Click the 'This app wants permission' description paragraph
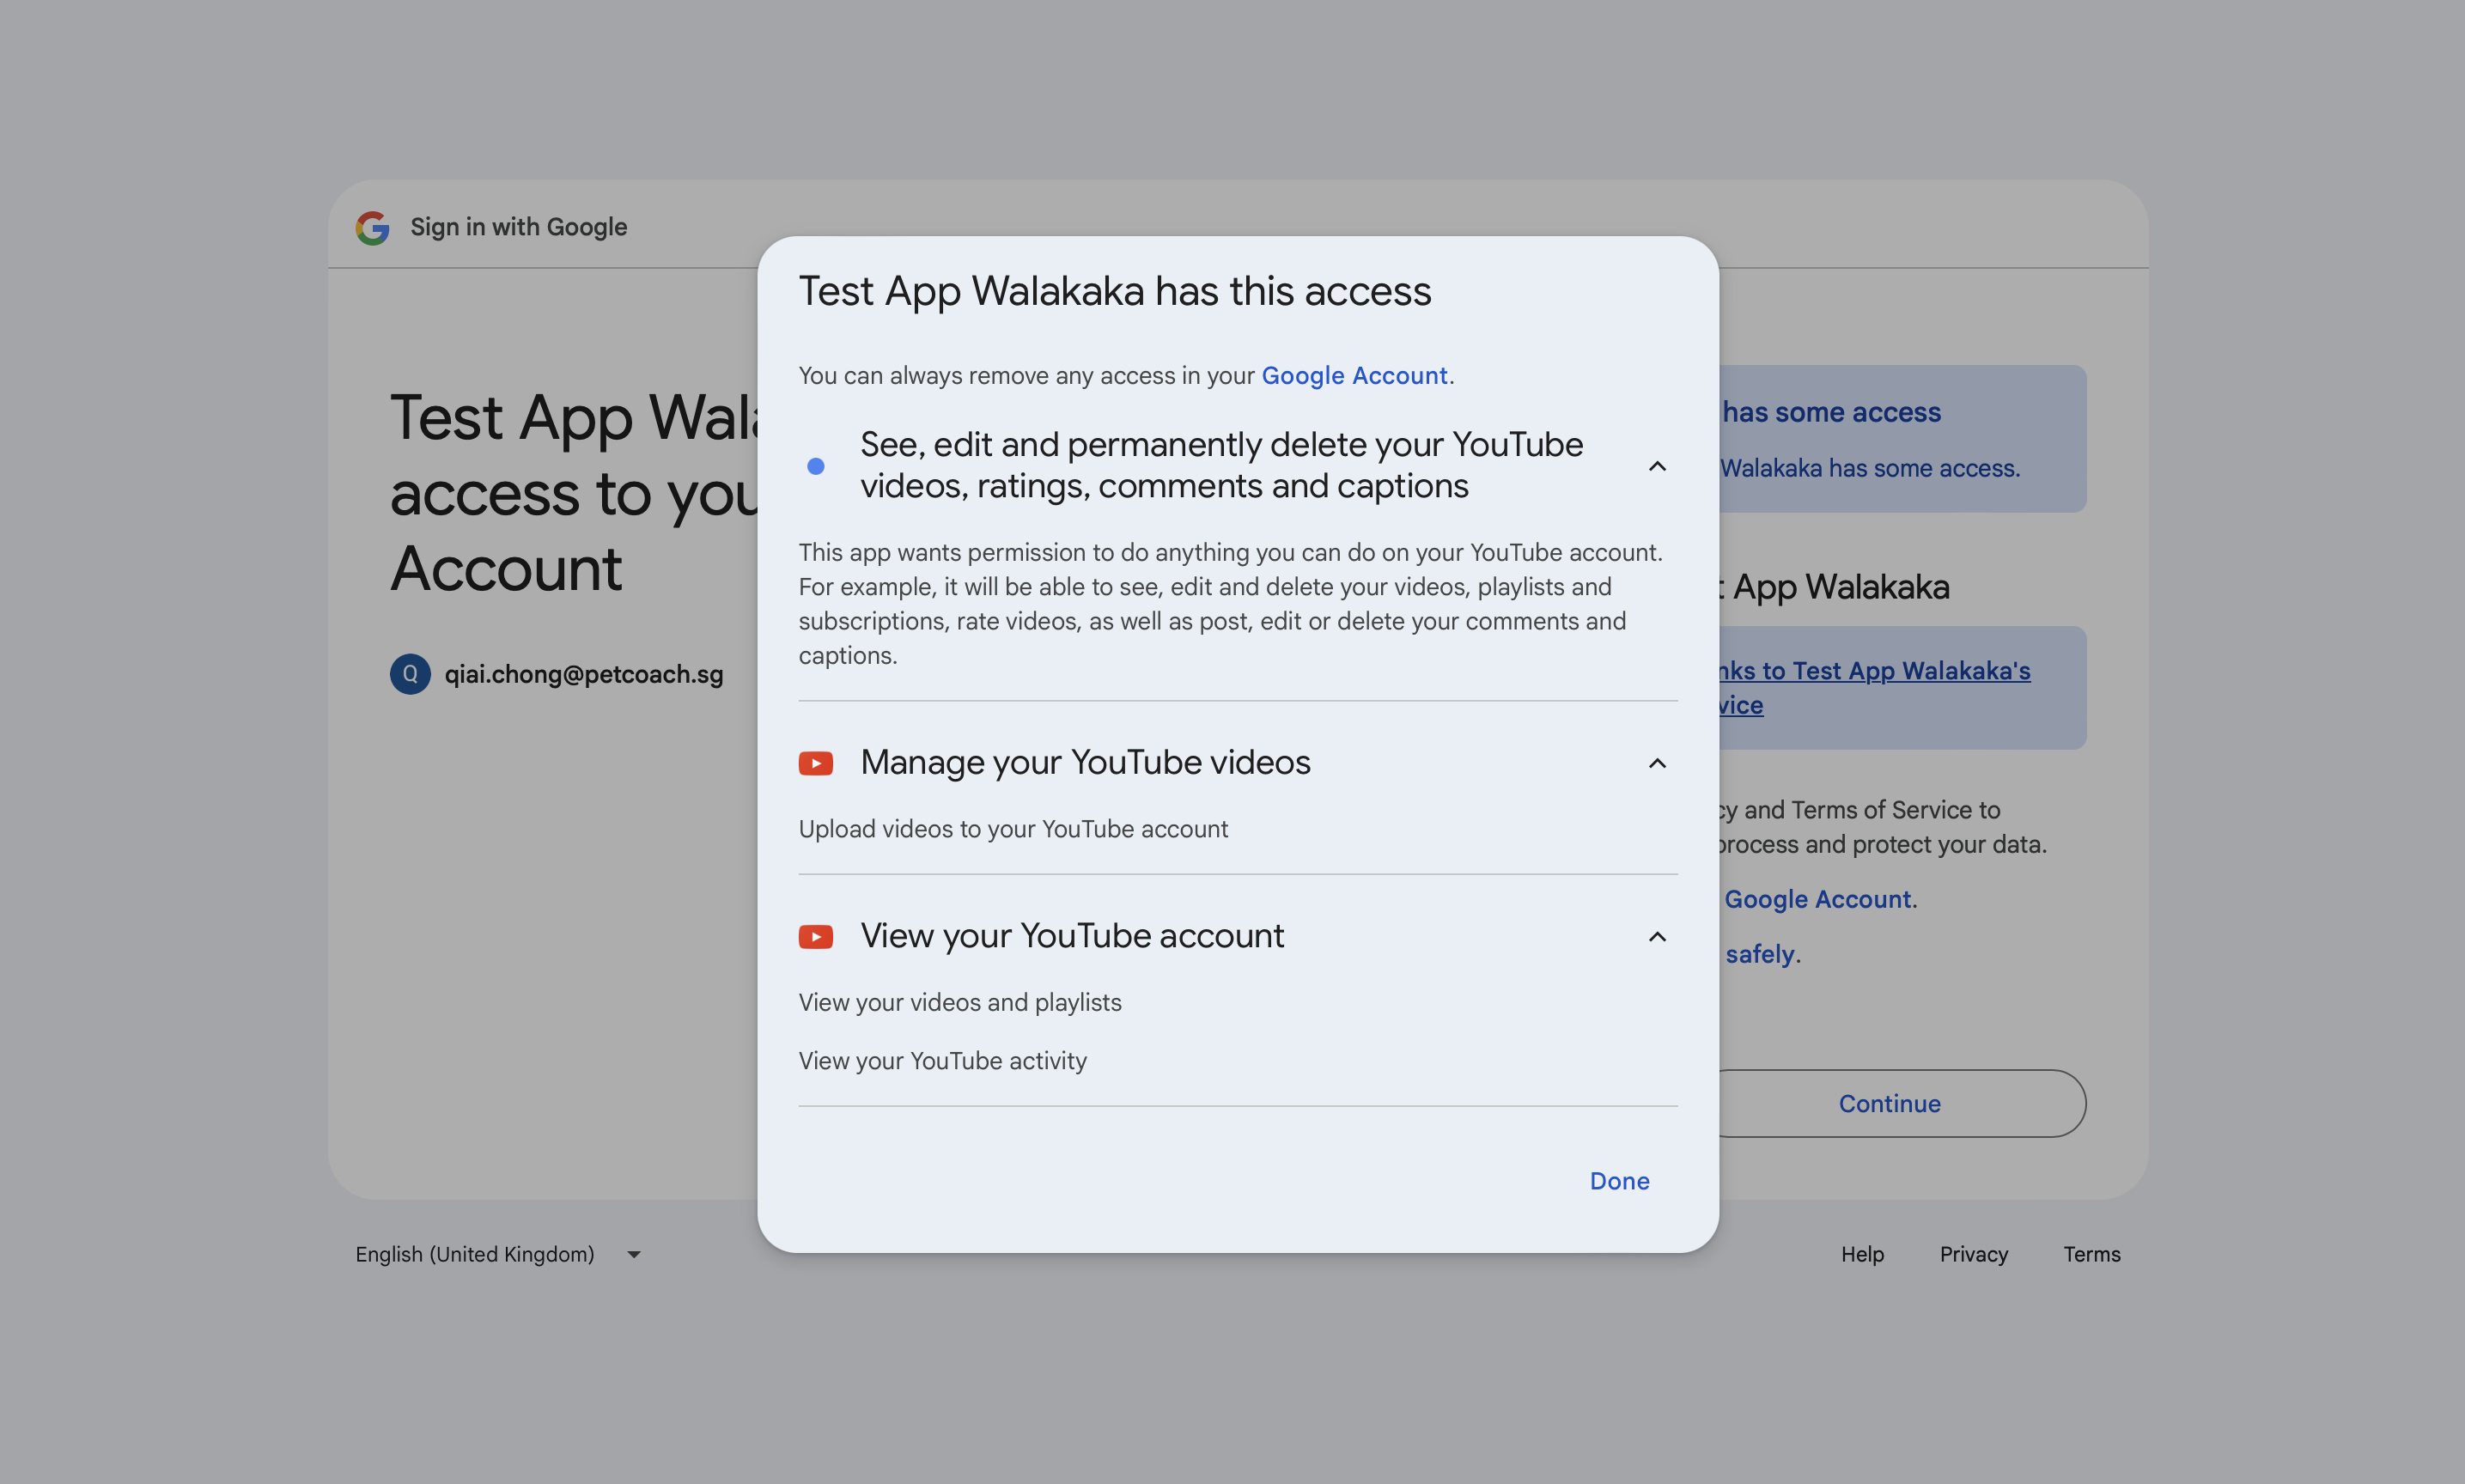Screen dimensions: 2465x1484 [1231, 603]
